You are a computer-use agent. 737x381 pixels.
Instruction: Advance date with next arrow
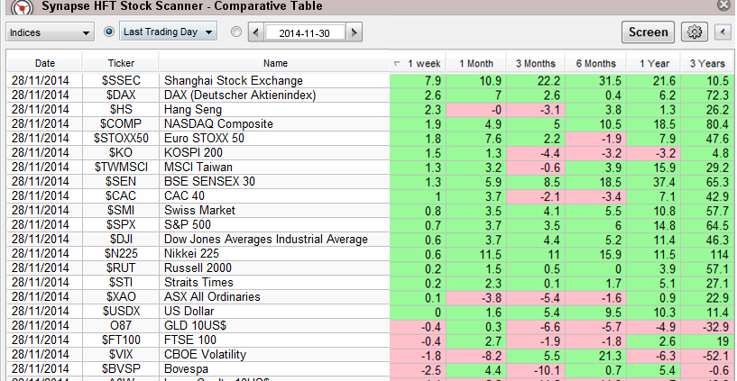point(354,32)
